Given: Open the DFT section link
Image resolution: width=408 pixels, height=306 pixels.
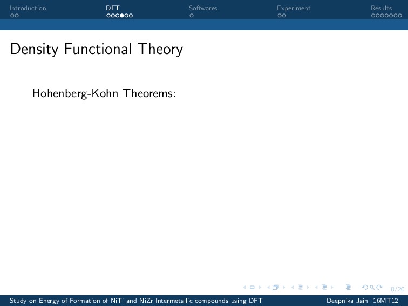Looking at the screenshot, I should (113, 8).
